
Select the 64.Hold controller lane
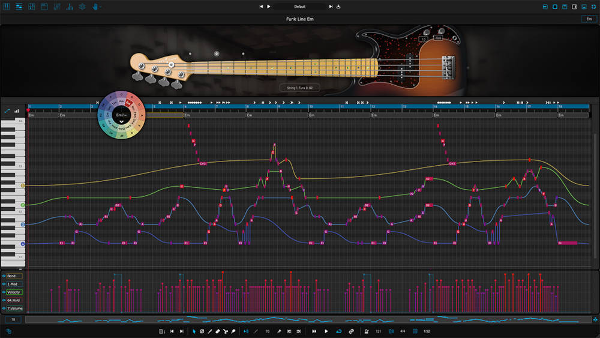[x=14, y=300]
